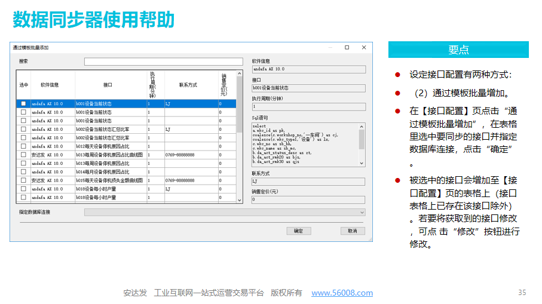Click the 执行周期(分钟) field on the right

click(x=308, y=107)
